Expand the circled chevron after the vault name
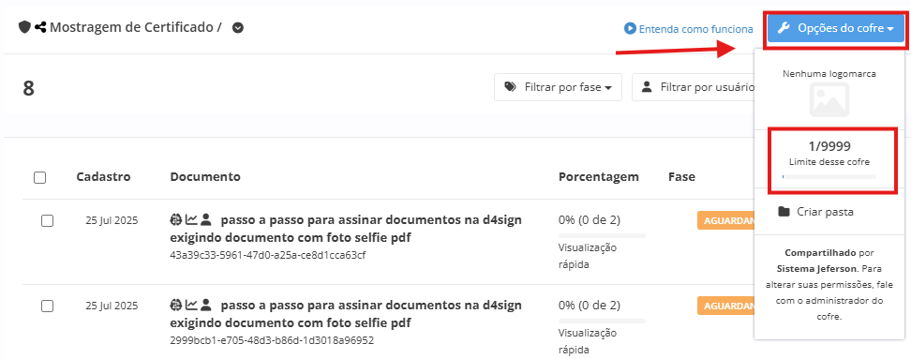Viewport: 911px width, 359px height. (x=238, y=28)
